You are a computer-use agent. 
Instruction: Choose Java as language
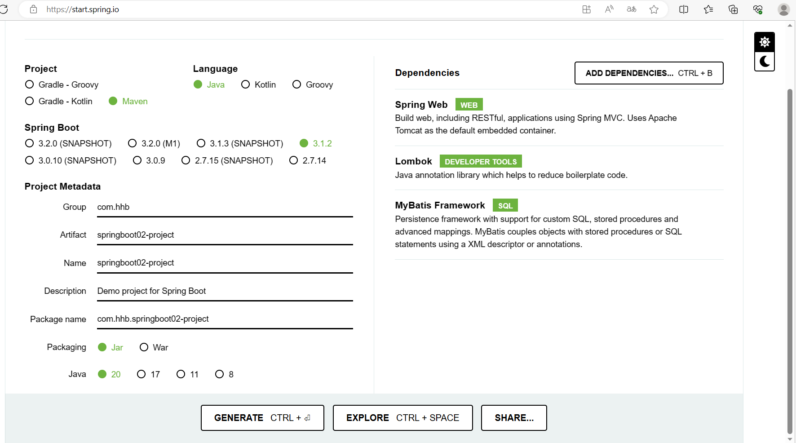point(209,84)
